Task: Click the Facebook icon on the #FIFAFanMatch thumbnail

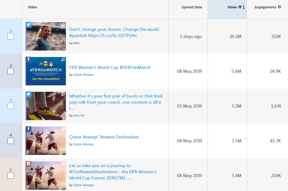Action: pyautogui.click(x=28, y=59)
